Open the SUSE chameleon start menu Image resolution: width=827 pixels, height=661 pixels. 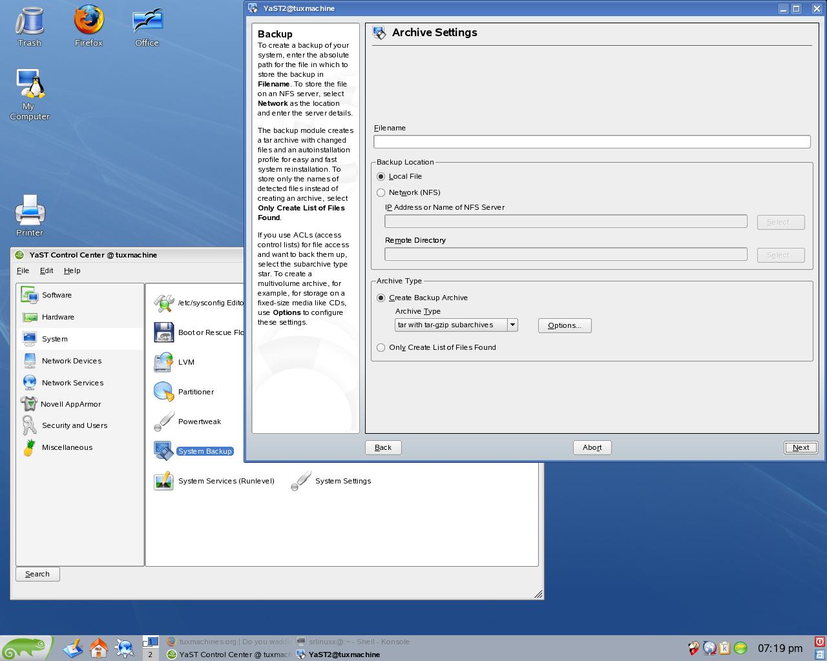click(x=26, y=648)
